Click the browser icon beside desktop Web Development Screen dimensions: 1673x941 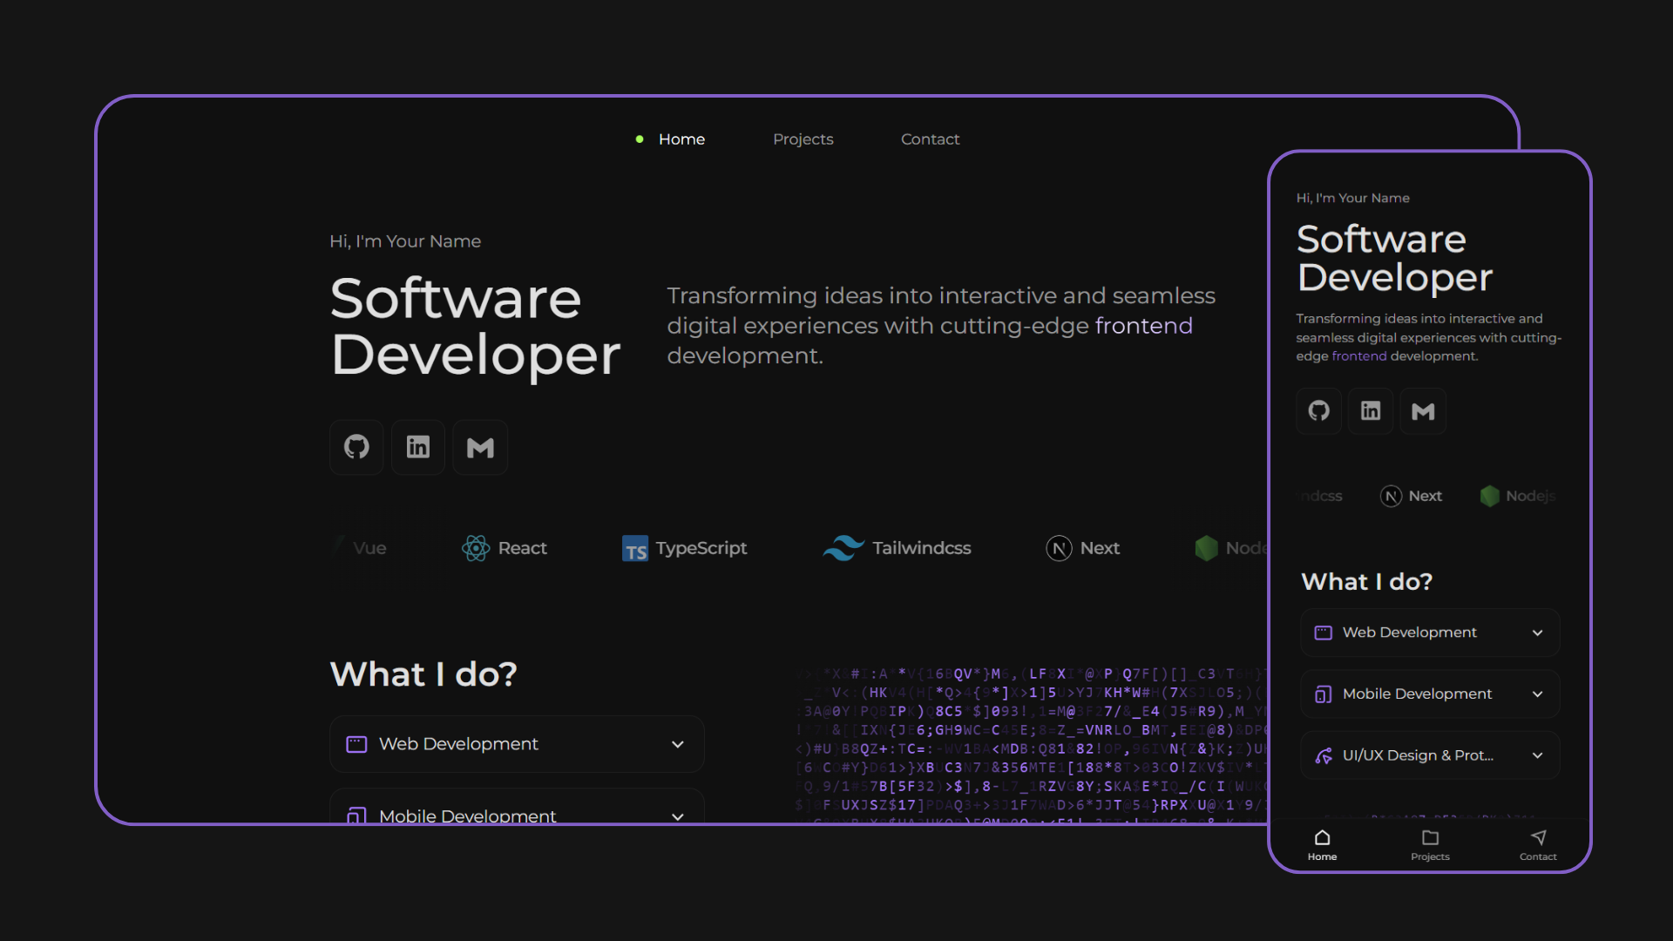pos(356,744)
